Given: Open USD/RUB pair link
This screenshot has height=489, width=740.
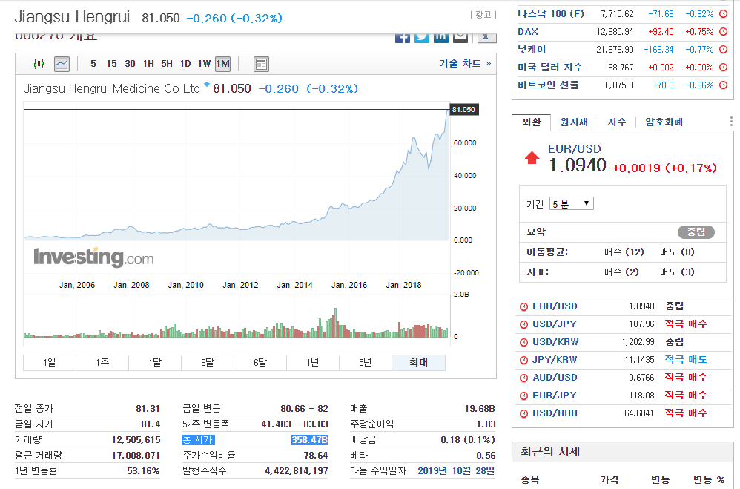Looking at the screenshot, I should click(555, 413).
